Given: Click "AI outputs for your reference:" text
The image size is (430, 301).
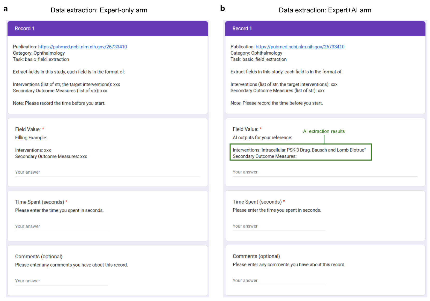Looking at the screenshot, I should pyautogui.click(x=262, y=138).
